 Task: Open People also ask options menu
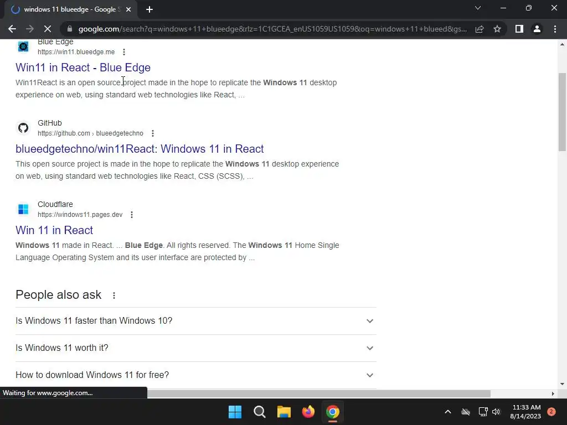(114, 296)
